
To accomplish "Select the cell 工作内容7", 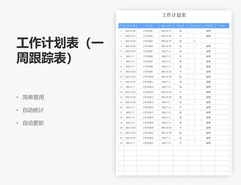I will 148,61.
